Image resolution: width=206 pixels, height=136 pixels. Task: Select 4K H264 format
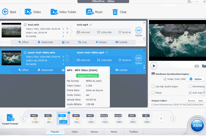[147, 119]
